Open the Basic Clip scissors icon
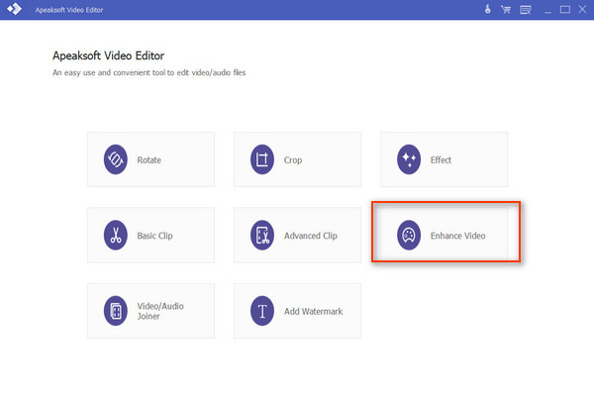594x403 pixels. (x=116, y=236)
